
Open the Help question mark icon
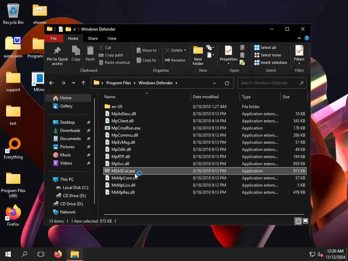point(307,38)
